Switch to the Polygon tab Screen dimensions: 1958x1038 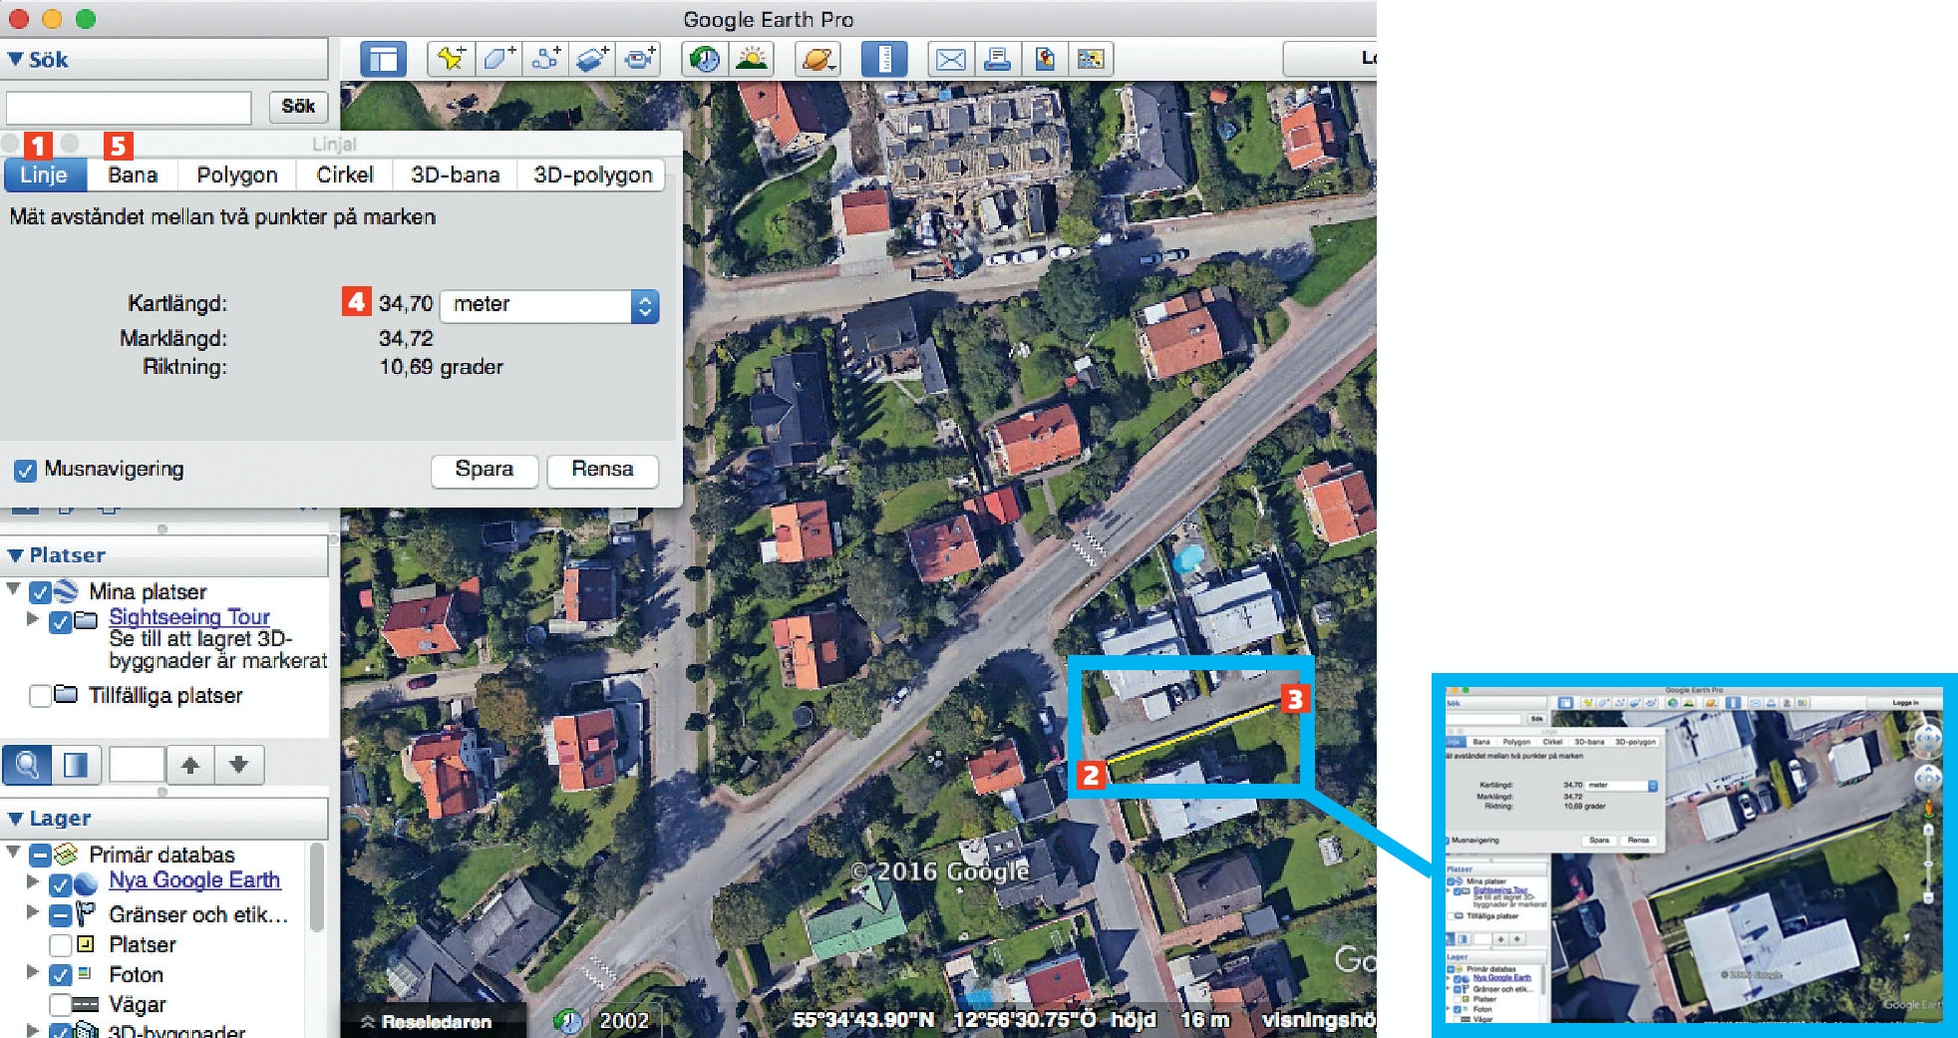pyautogui.click(x=237, y=174)
